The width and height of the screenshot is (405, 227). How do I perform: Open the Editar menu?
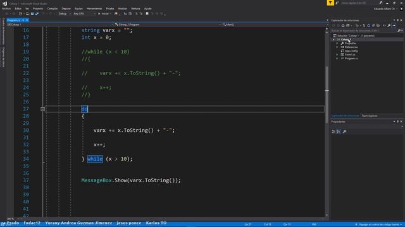[x=18, y=8]
